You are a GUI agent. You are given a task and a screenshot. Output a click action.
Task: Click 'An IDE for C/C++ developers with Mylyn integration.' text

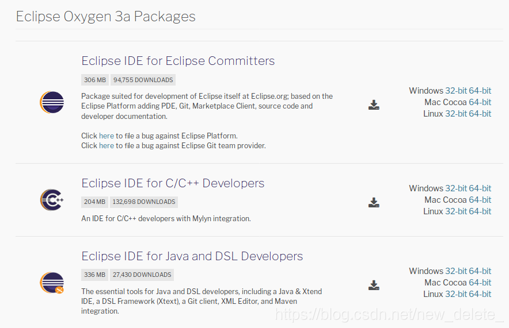tap(166, 218)
